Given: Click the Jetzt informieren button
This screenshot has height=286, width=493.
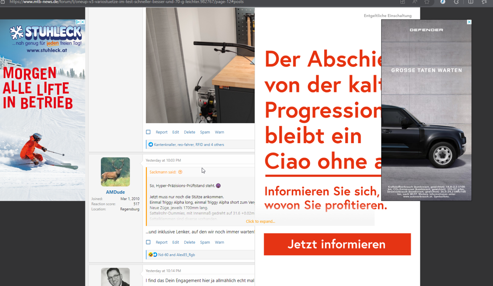Looking at the screenshot, I should coord(337,244).
